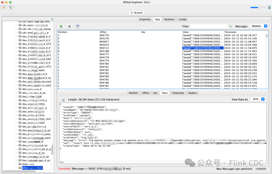Select the message row with offset 994857
Screen dimensions: 272x174
(x=161, y=41)
